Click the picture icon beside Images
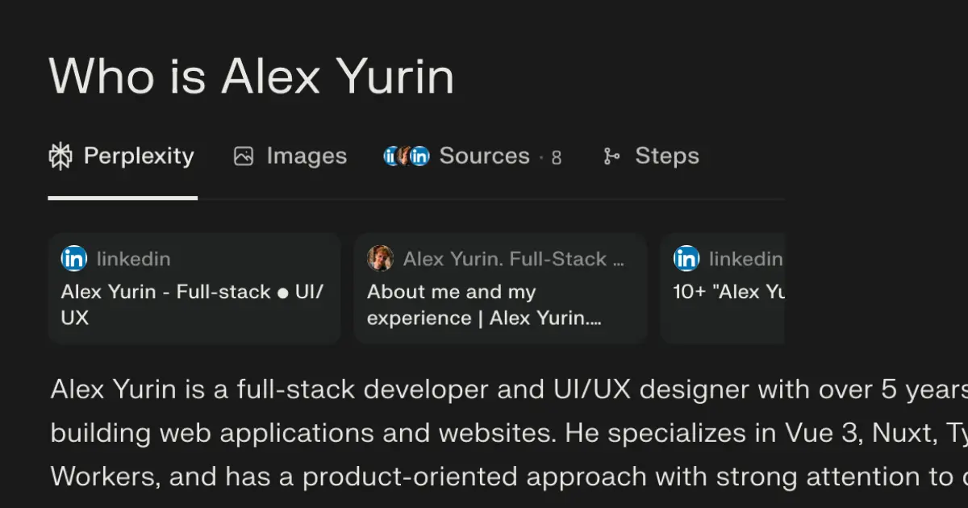The height and width of the screenshot is (508, 968). pyautogui.click(x=243, y=156)
